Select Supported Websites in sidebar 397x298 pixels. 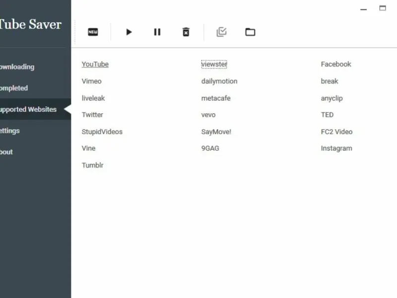(28, 109)
